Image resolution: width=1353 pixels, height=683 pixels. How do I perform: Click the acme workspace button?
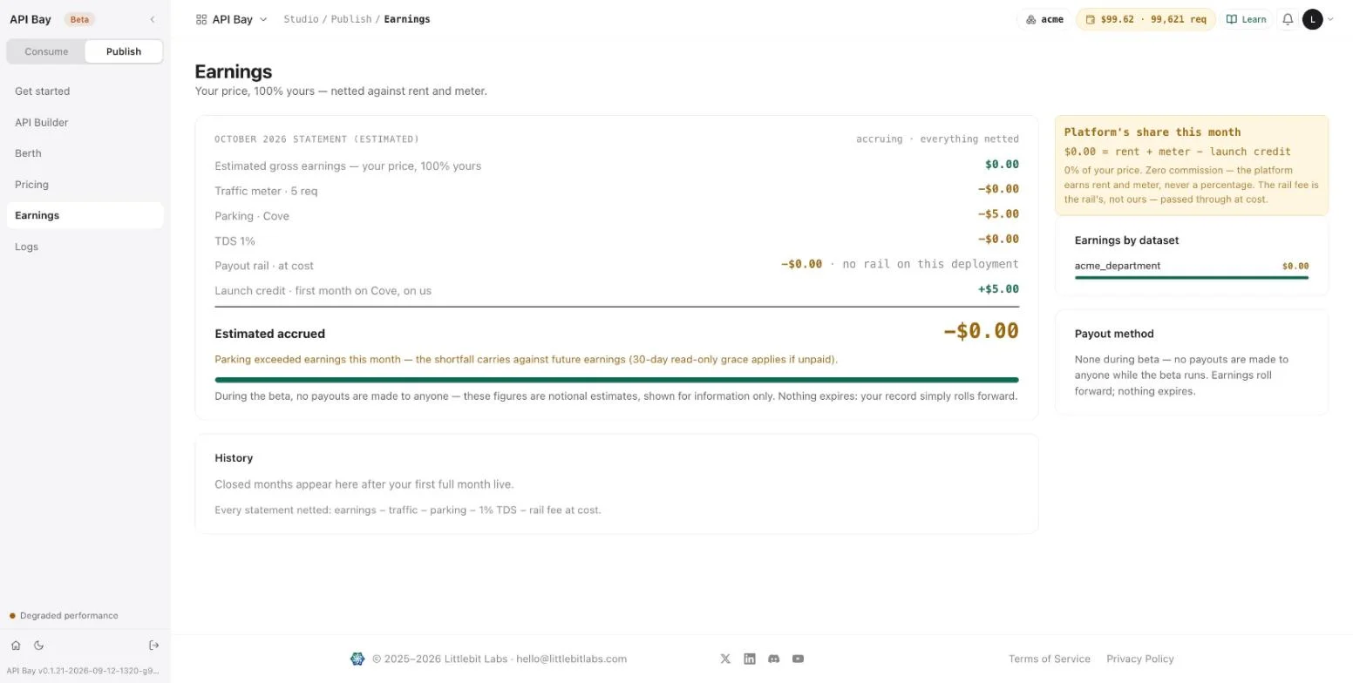click(x=1044, y=19)
